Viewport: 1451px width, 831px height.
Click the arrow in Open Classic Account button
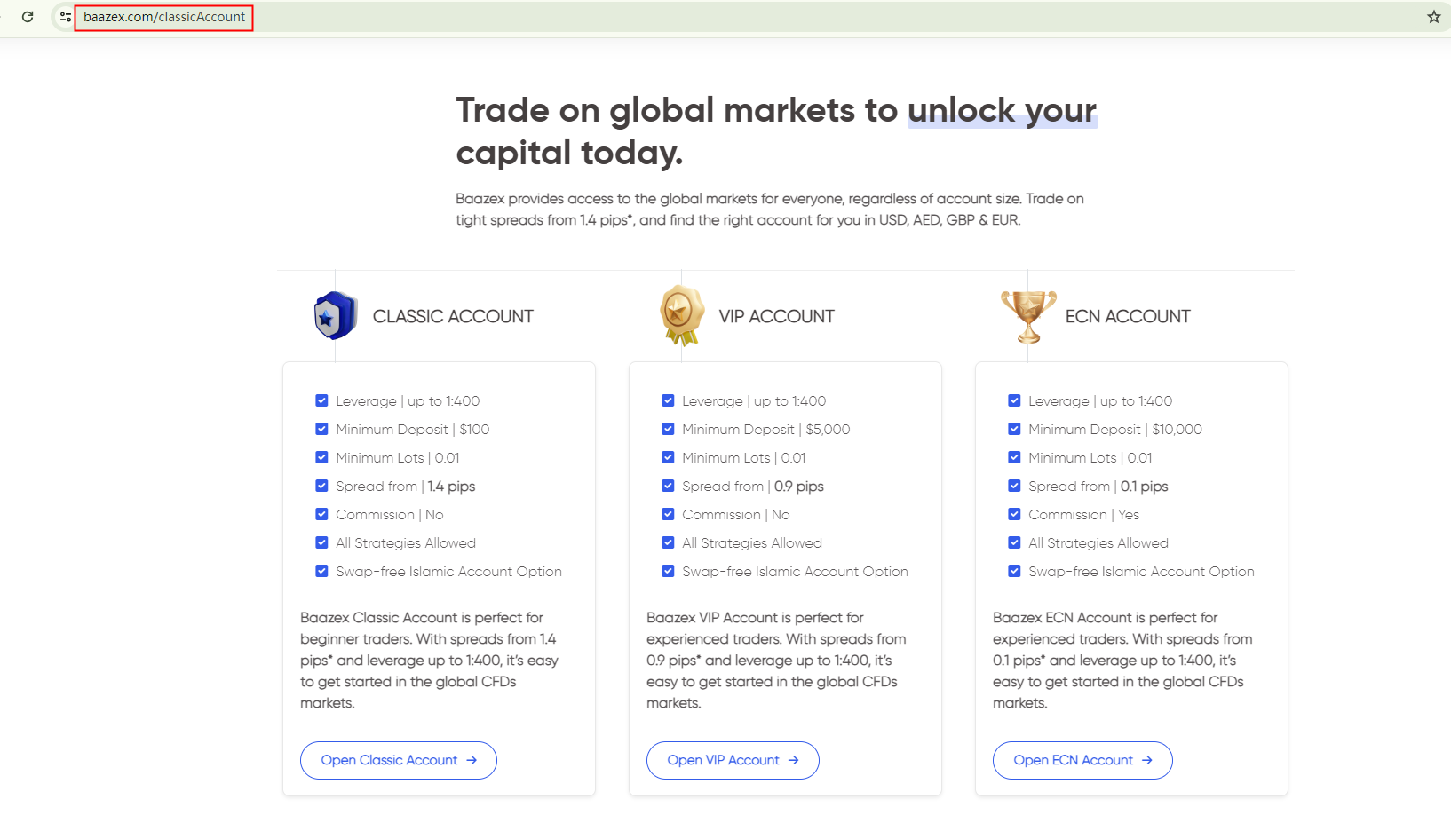[x=472, y=761]
